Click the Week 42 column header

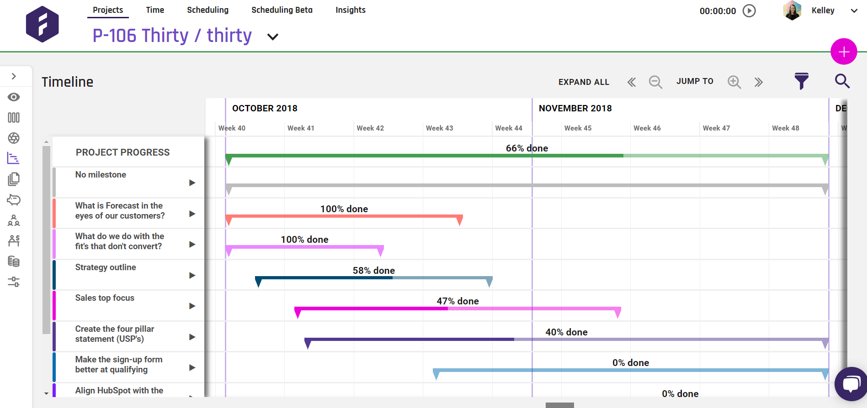coord(370,128)
